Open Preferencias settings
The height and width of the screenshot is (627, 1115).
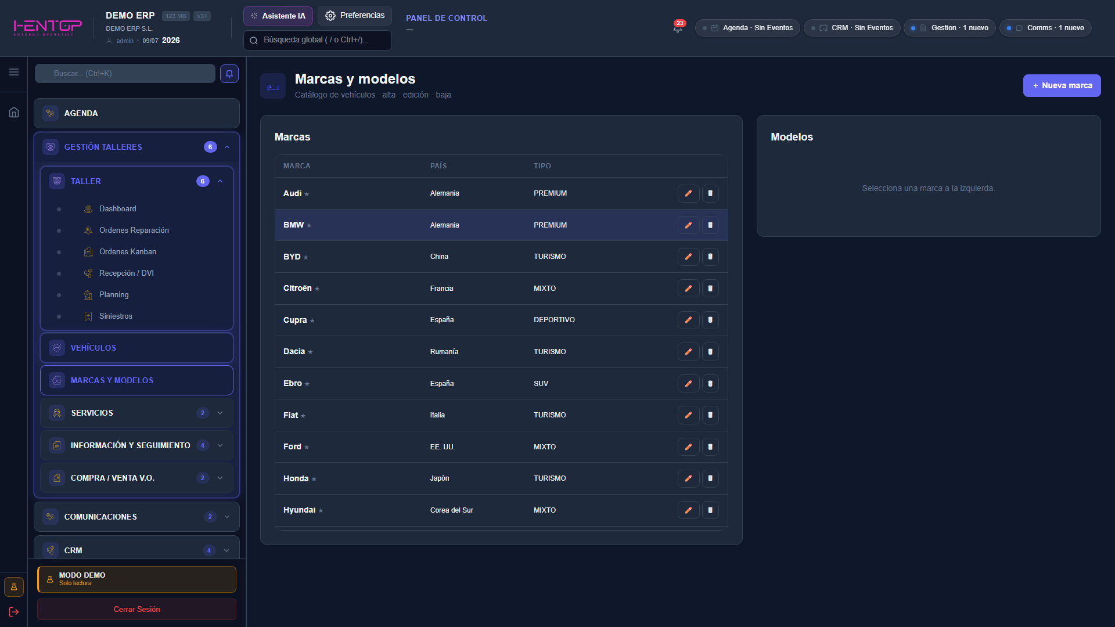[355, 16]
